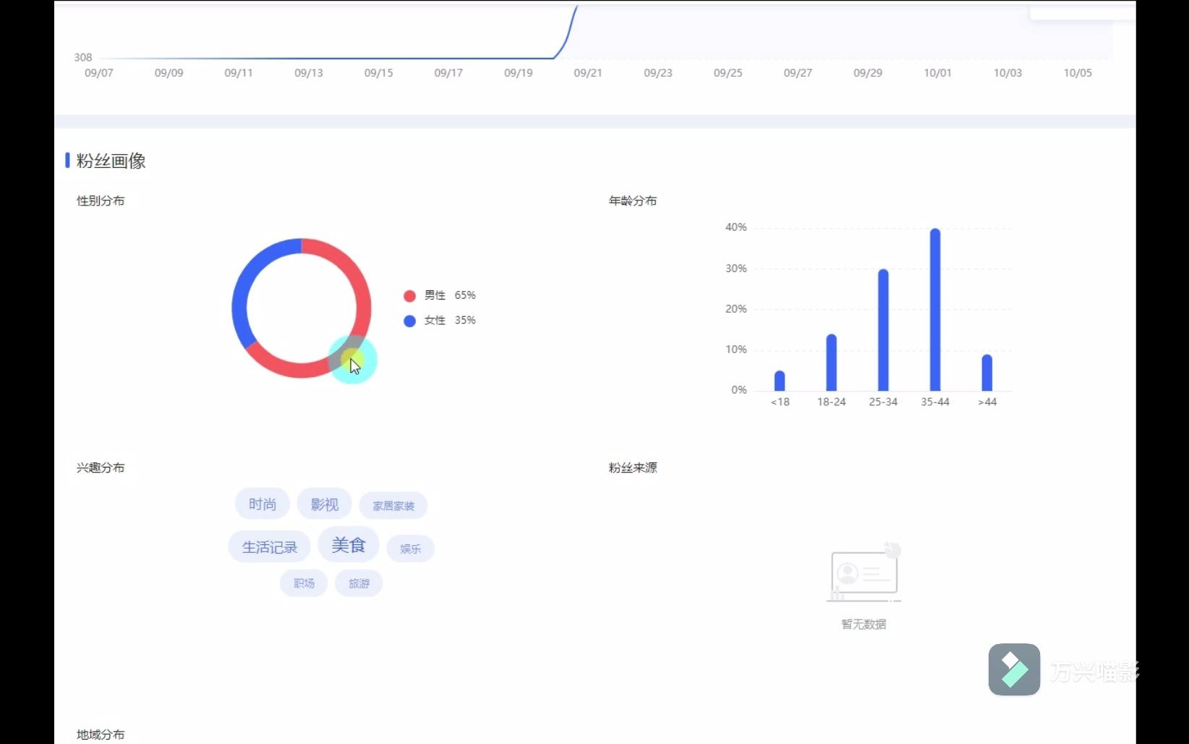This screenshot has width=1189, height=744.
Task: Click the 暂无数据 text
Action: (864, 624)
